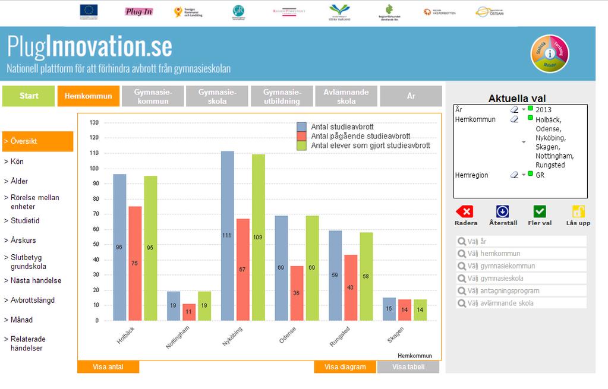
Task: Click the Visa tabell button
Action: coord(408,367)
